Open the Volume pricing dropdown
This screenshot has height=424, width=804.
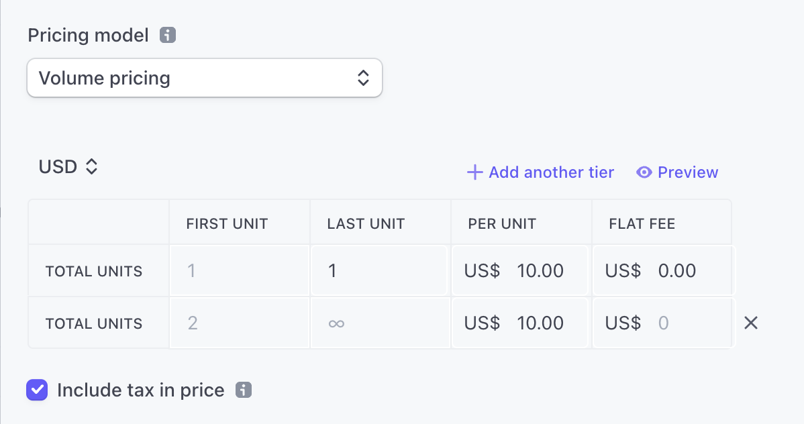205,78
